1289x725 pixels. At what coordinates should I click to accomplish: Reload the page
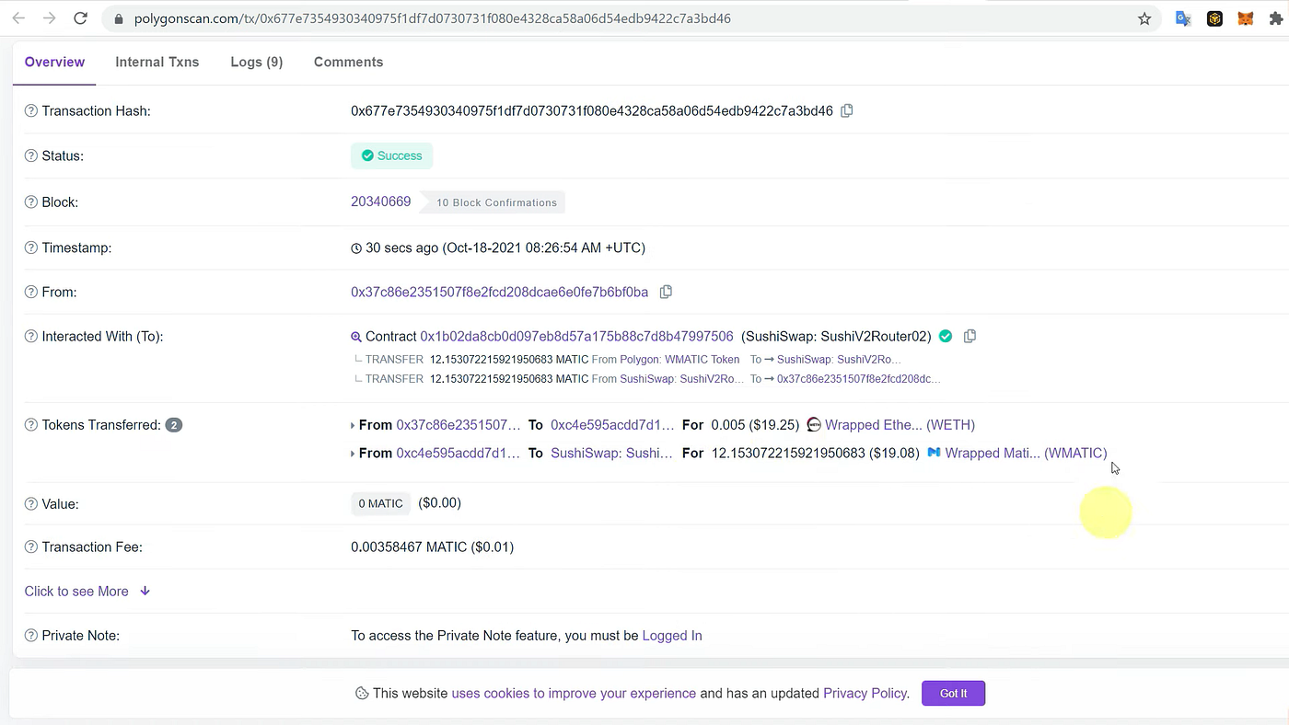(x=80, y=18)
